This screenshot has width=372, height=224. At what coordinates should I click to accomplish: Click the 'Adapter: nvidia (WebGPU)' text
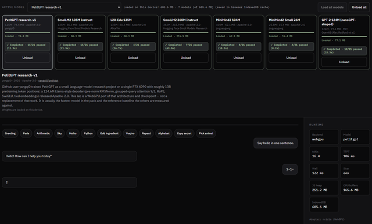(327, 219)
